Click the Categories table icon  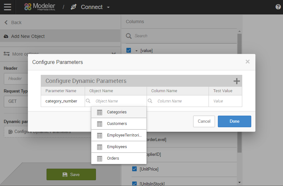pyautogui.click(x=99, y=112)
